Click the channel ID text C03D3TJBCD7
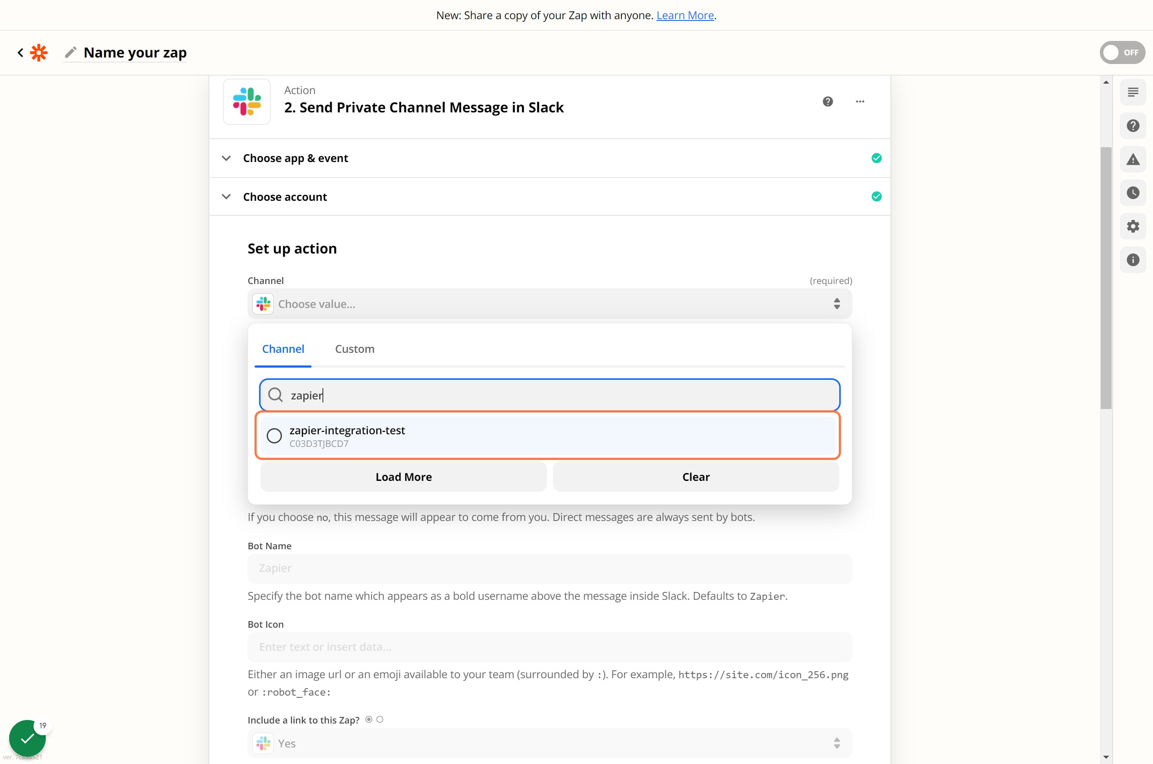 point(319,443)
